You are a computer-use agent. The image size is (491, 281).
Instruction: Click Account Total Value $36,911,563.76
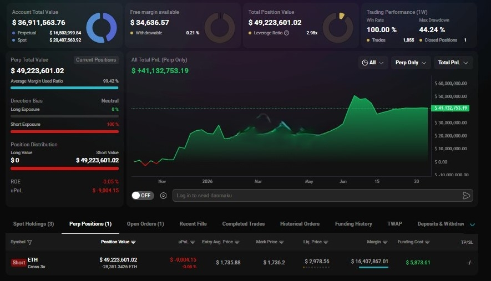click(38, 23)
